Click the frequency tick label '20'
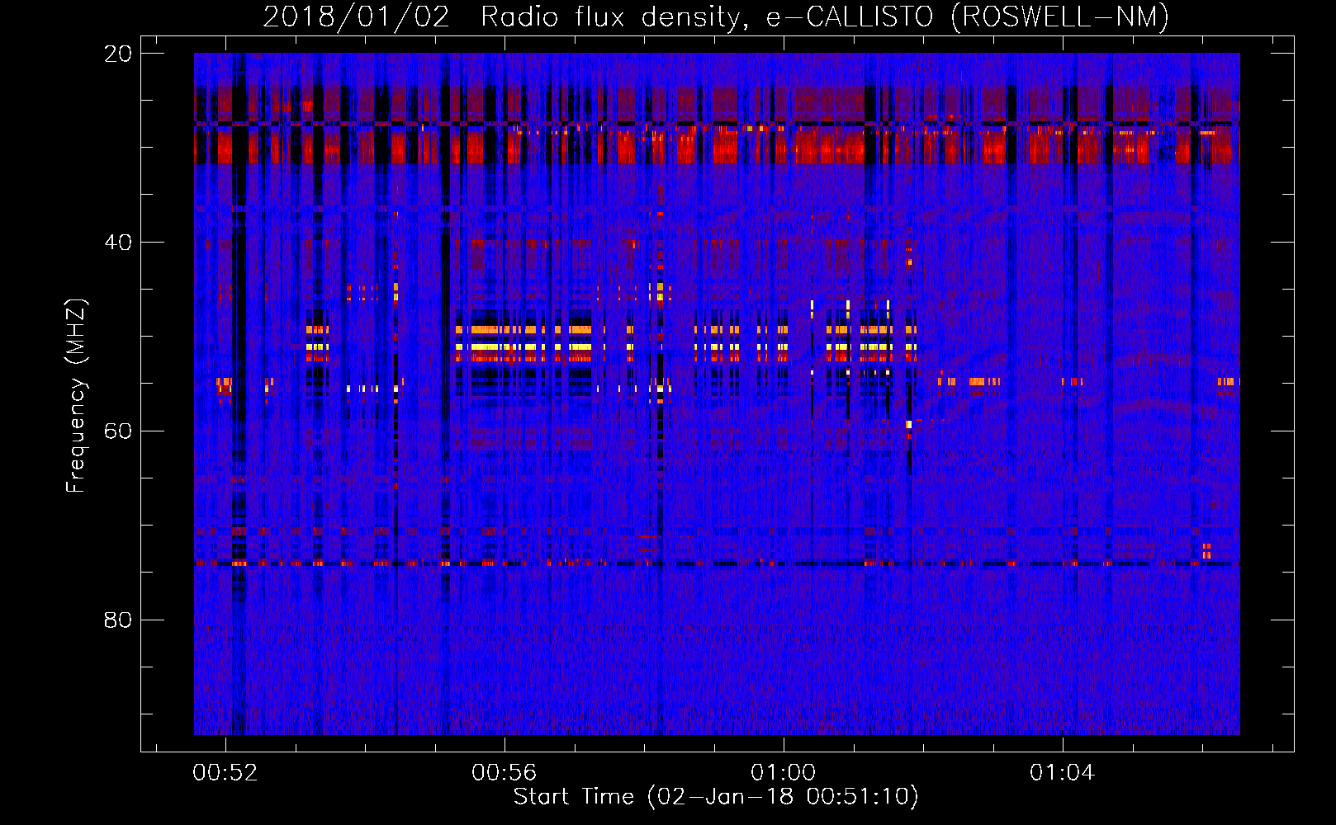The height and width of the screenshot is (825, 1336). pyautogui.click(x=118, y=54)
